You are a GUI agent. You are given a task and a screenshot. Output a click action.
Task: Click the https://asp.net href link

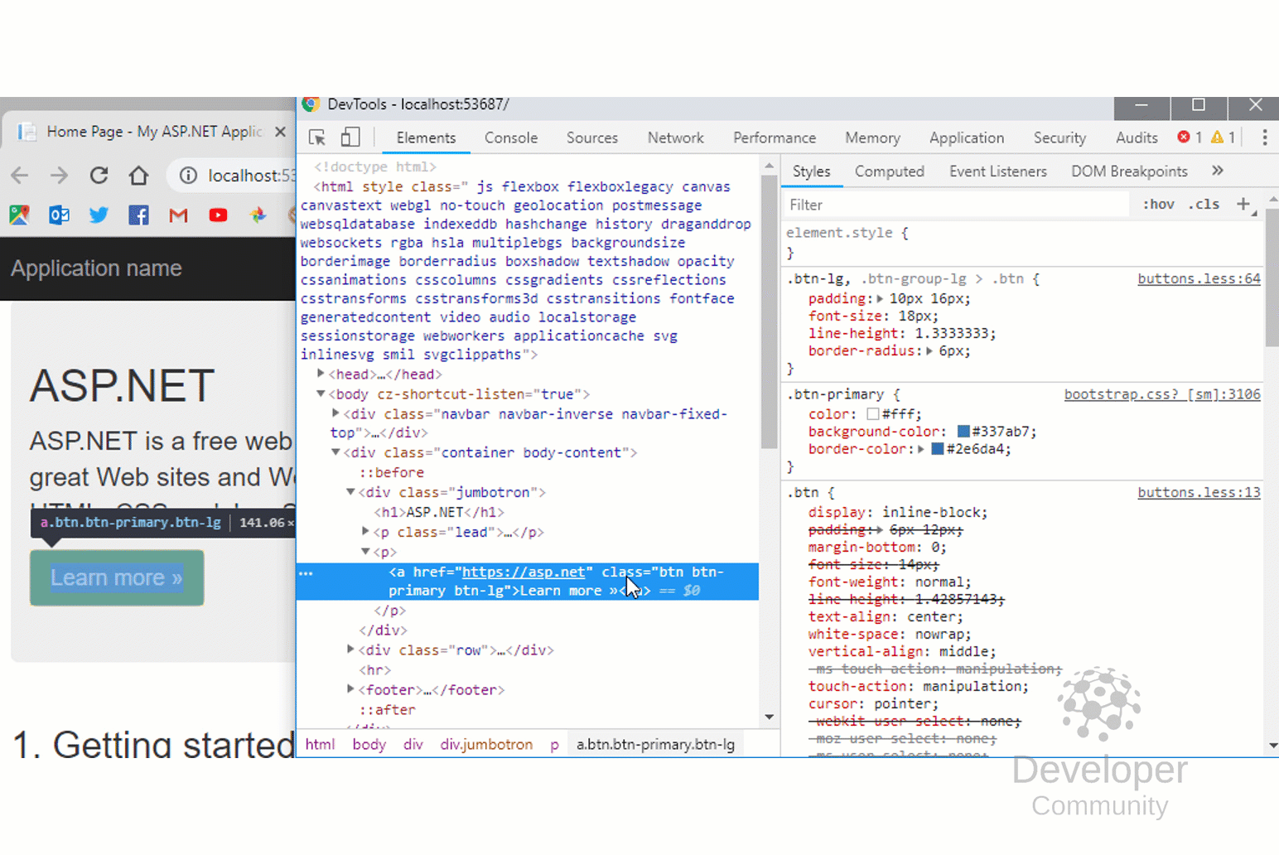click(524, 572)
